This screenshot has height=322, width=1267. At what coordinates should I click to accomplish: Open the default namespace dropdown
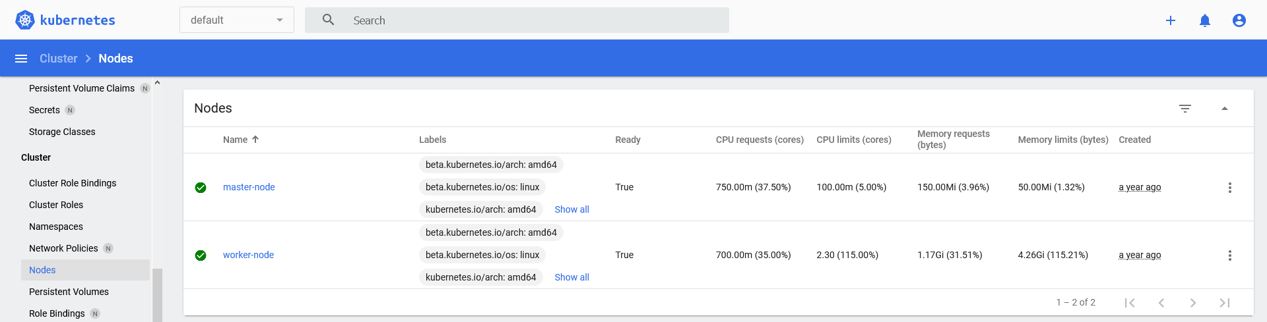[237, 20]
